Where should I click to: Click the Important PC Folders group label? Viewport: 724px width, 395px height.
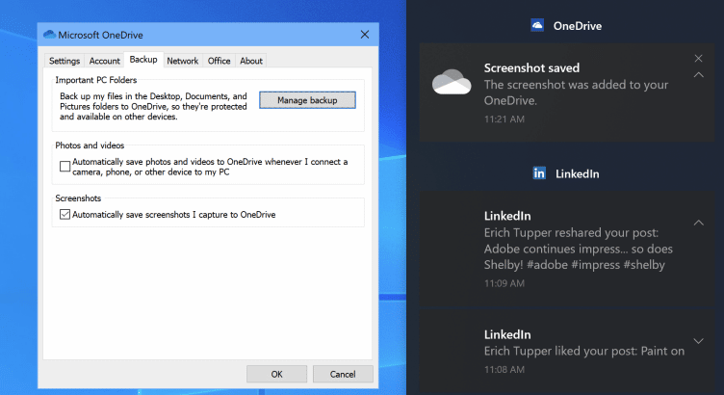96,80
